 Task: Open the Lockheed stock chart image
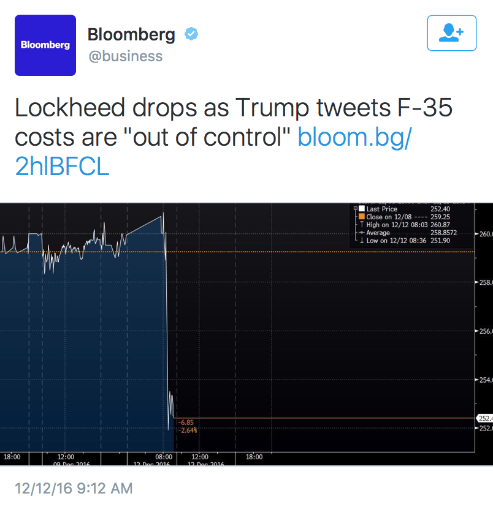(x=246, y=334)
